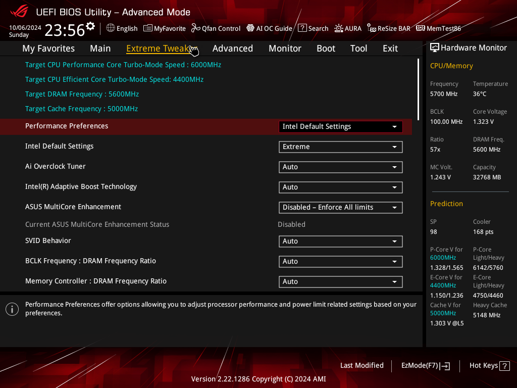517x388 pixels.
Task: Click the Capacity 32768 MB value
Action: point(487,177)
